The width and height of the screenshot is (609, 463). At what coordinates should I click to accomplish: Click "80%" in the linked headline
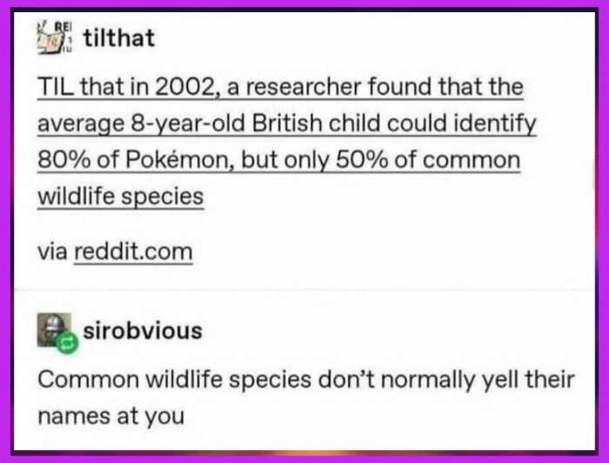(64, 160)
